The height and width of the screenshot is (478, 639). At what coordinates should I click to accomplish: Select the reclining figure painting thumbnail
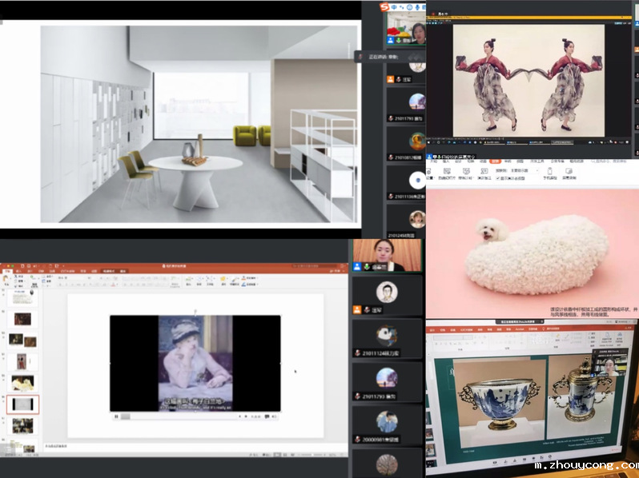pyautogui.click(x=22, y=383)
